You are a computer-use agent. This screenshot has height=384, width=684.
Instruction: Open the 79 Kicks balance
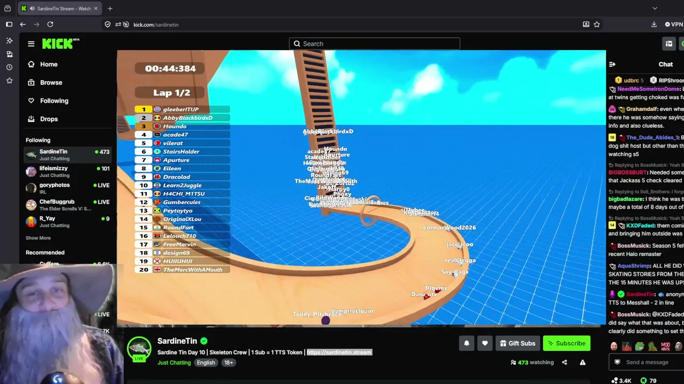tap(648, 381)
